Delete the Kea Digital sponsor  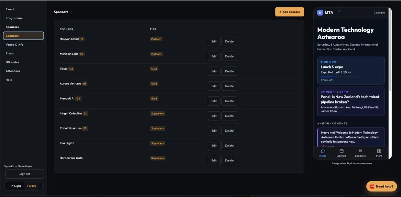[229, 146]
